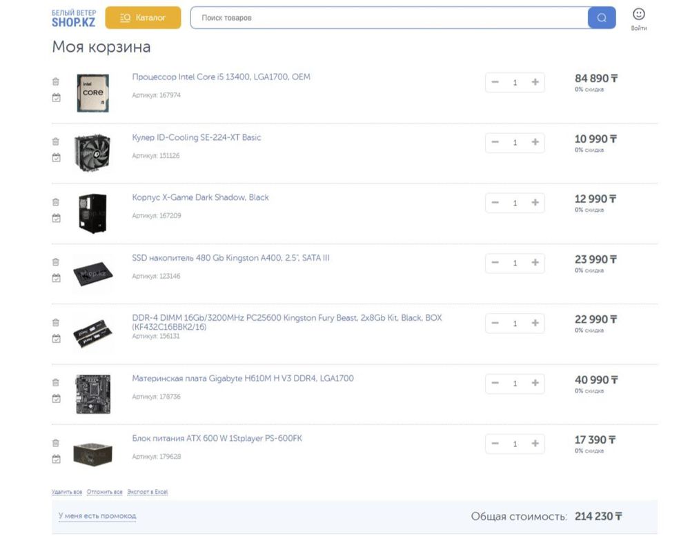The height and width of the screenshot is (536, 690).
Task: Click the Моя корзина heading
Action: 101,47
